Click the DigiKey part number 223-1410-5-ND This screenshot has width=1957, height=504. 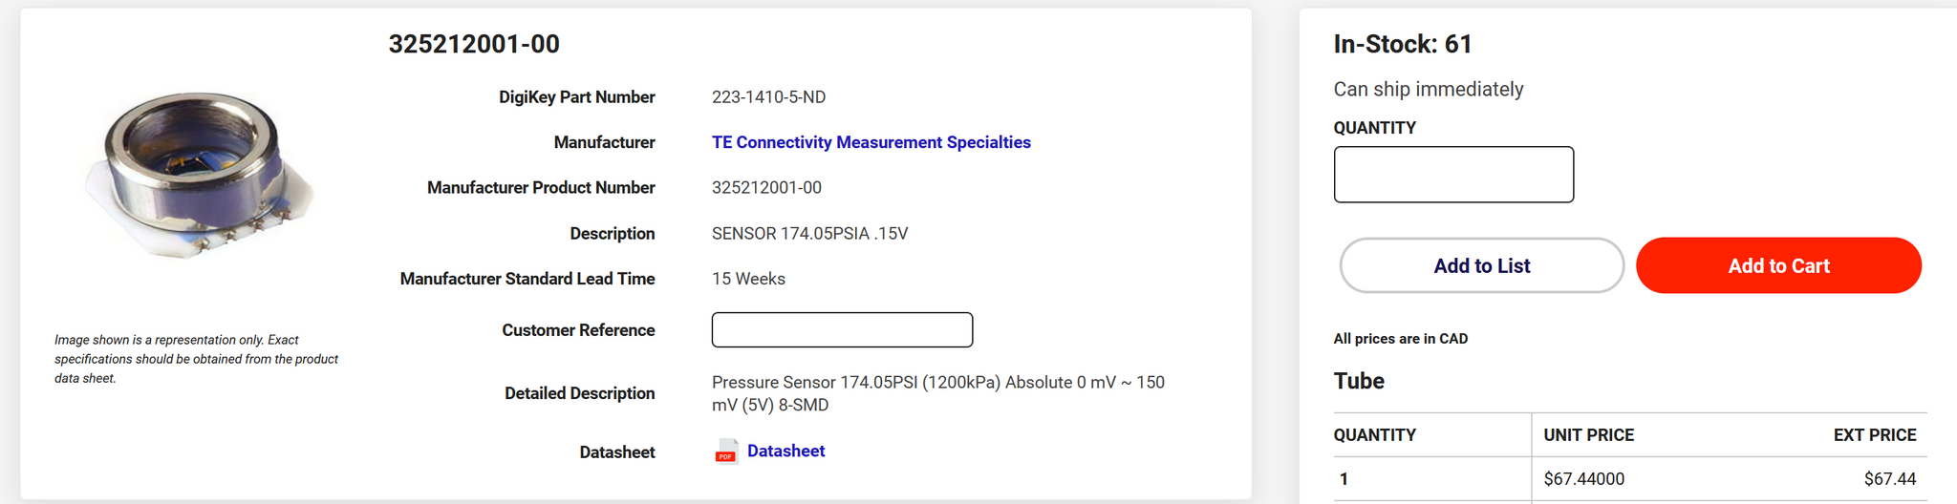[768, 97]
